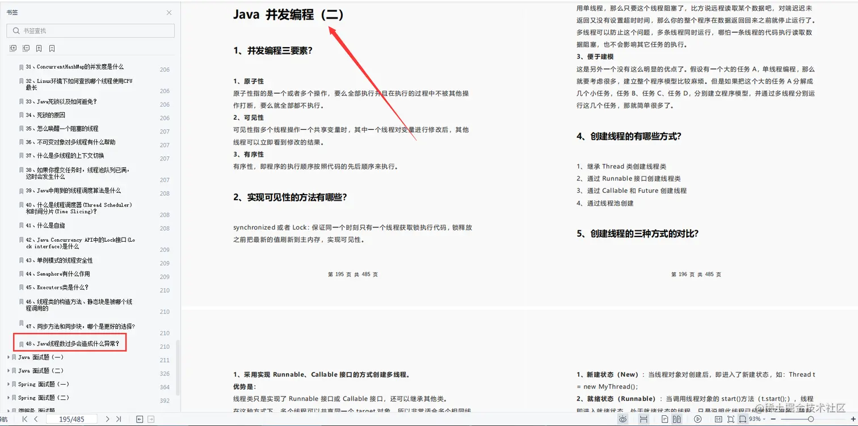Click the snapshot tool icon in bottom toolbar
Viewport: 858px width, 426px height.
coord(731,419)
